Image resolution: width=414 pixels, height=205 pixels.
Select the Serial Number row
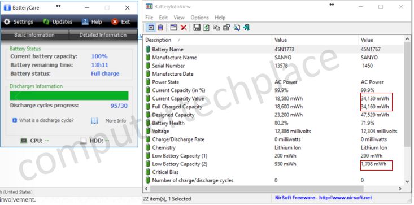(x=274, y=66)
